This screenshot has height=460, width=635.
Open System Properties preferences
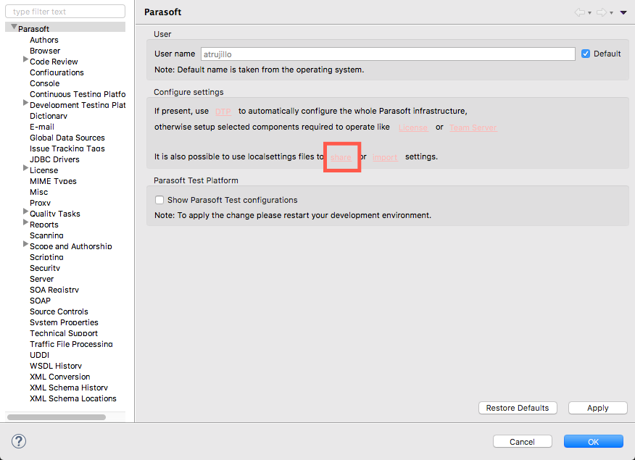click(x=64, y=322)
